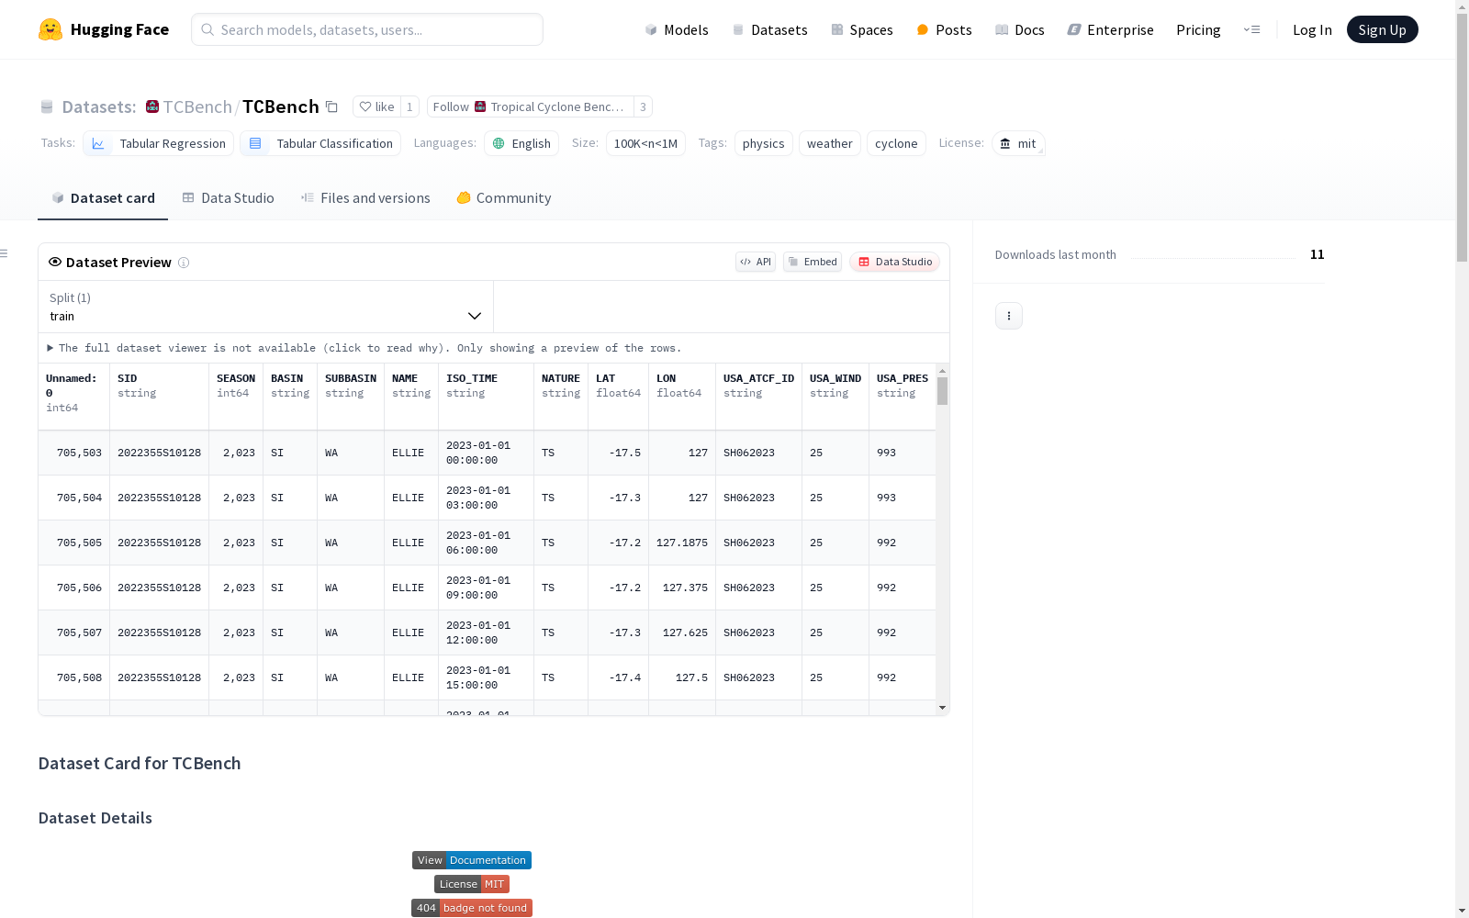
Task: Click the License MIT badge
Action: pyautogui.click(x=472, y=884)
